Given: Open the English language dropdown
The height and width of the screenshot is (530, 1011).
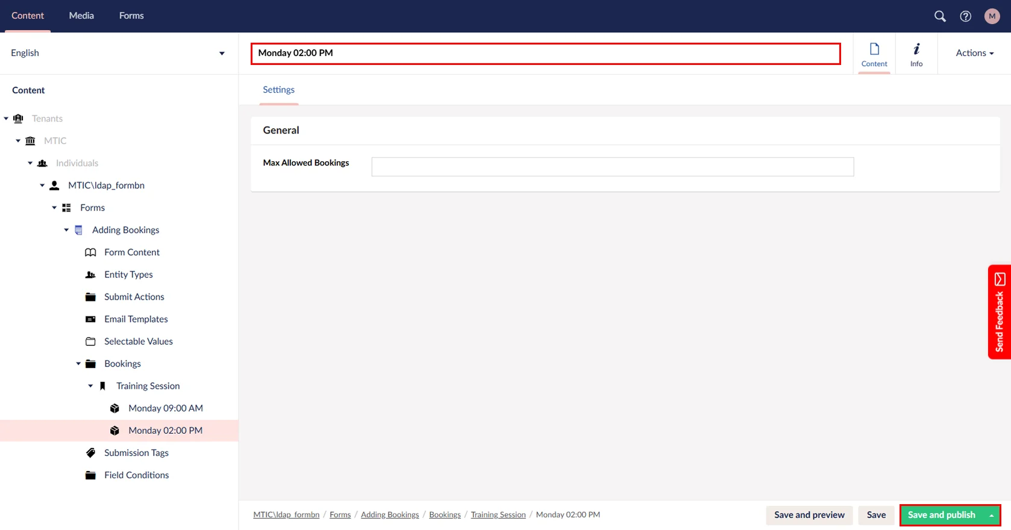Looking at the screenshot, I should point(118,53).
